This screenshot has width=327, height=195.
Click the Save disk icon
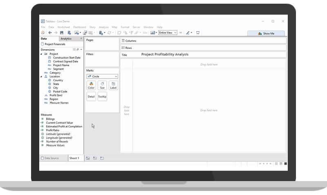tap(62, 33)
